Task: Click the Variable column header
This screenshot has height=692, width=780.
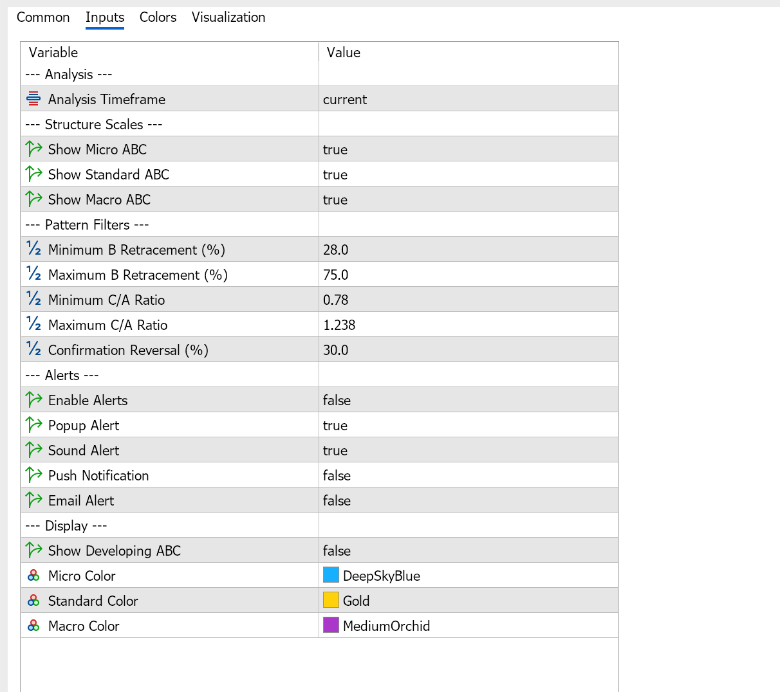Action: 170,53
